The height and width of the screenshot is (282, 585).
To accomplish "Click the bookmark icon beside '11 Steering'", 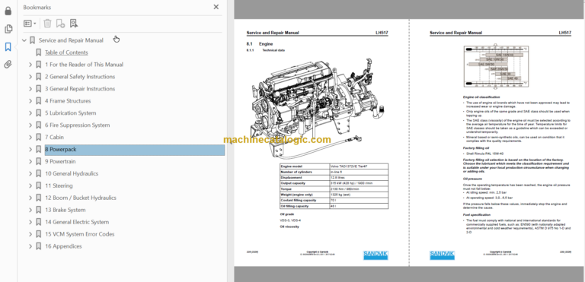I will [38, 185].
